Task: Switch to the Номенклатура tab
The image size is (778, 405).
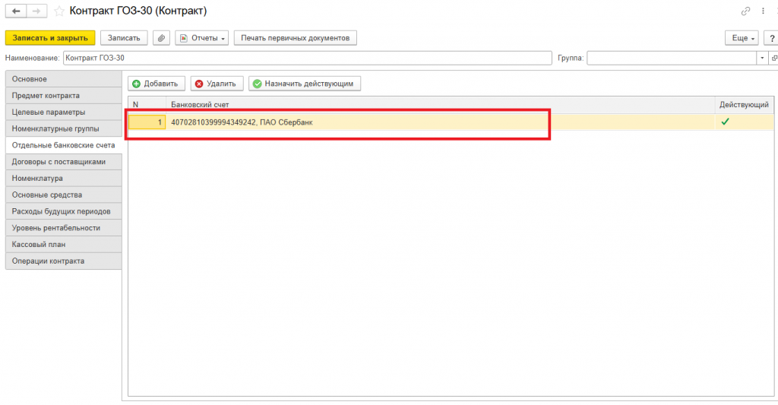Action: click(64, 178)
